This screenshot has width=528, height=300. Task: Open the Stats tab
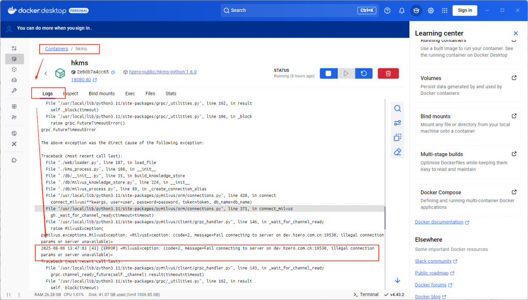pyautogui.click(x=171, y=94)
